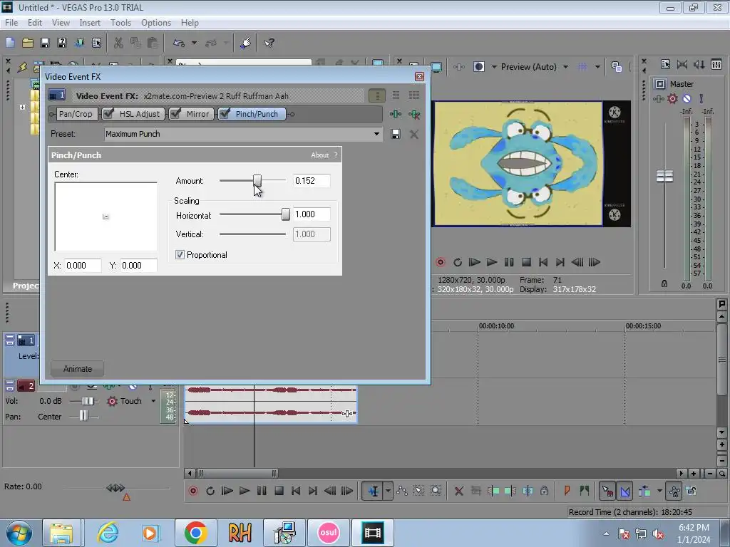
Task: Activate the What's This help cursor
Action: tap(269, 43)
